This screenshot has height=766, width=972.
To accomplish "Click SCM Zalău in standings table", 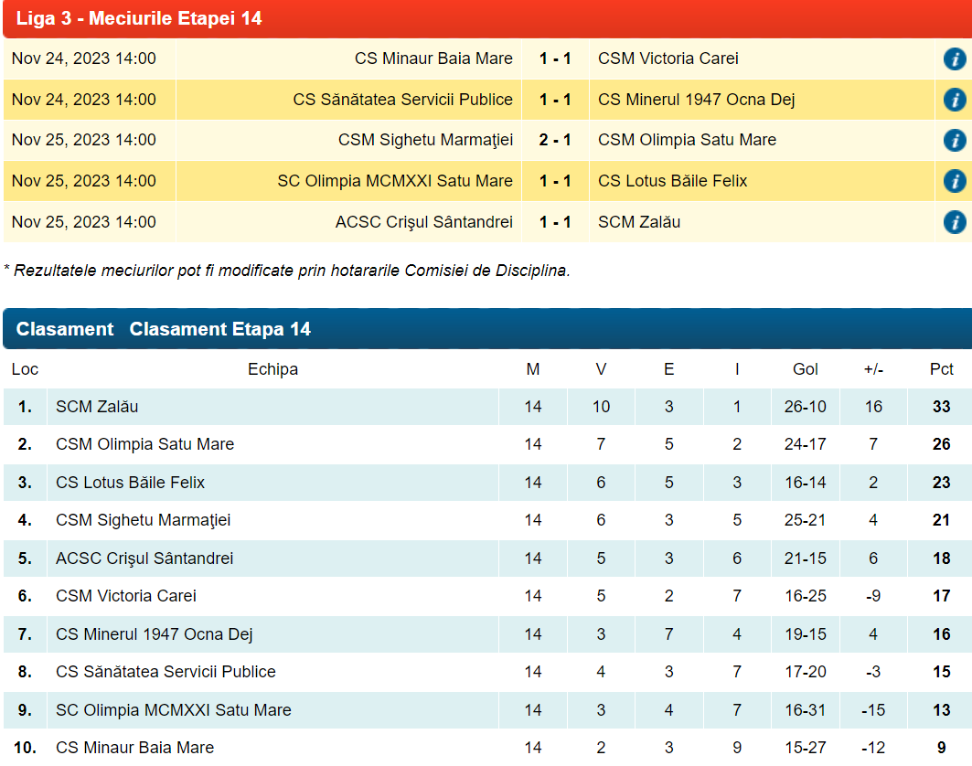I will point(97,407).
